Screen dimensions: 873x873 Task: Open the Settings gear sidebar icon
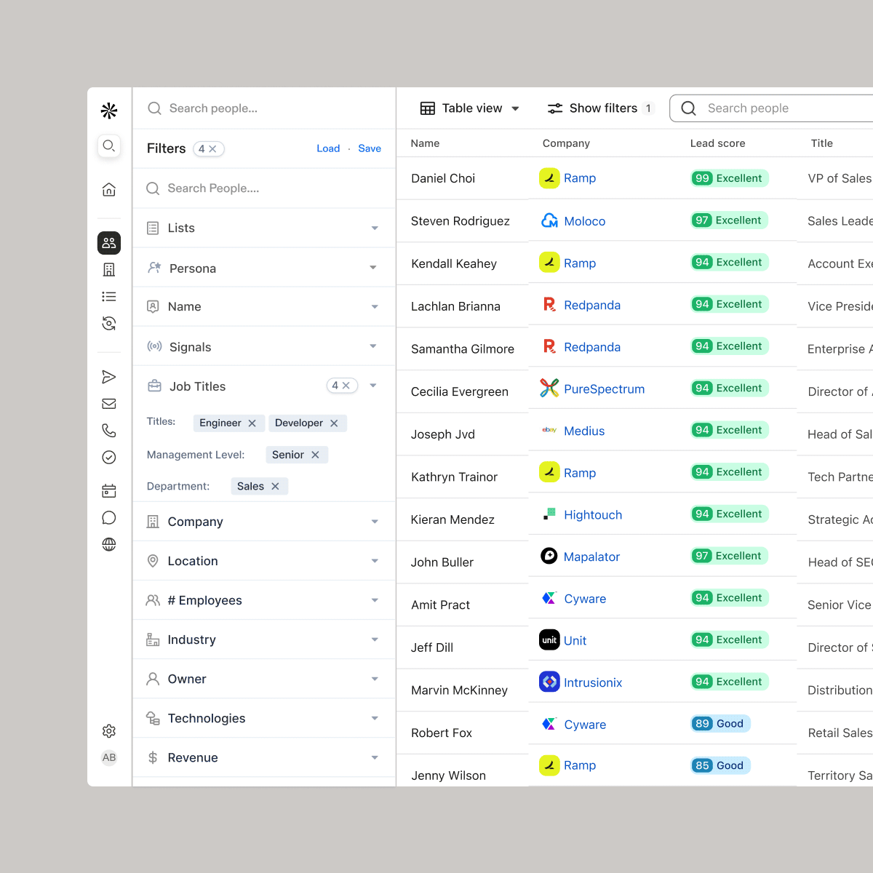(109, 731)
